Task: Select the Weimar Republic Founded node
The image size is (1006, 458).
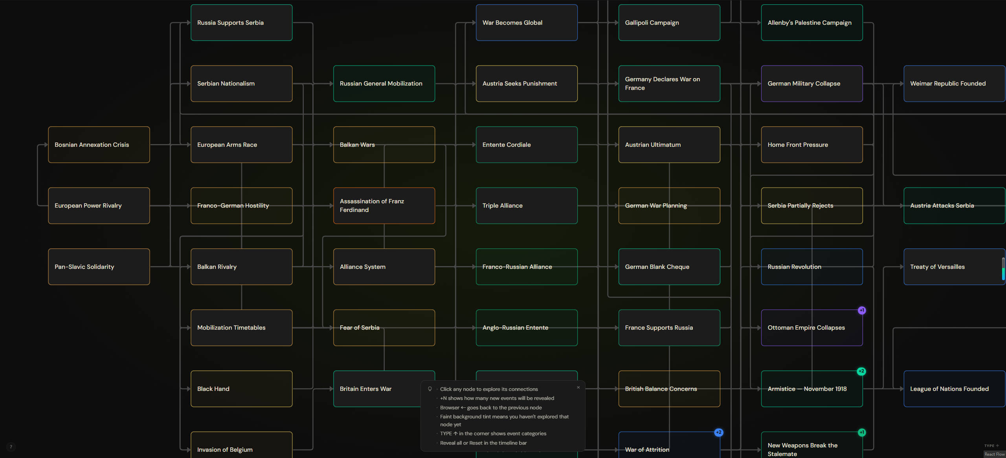Action: click(955, 84)
